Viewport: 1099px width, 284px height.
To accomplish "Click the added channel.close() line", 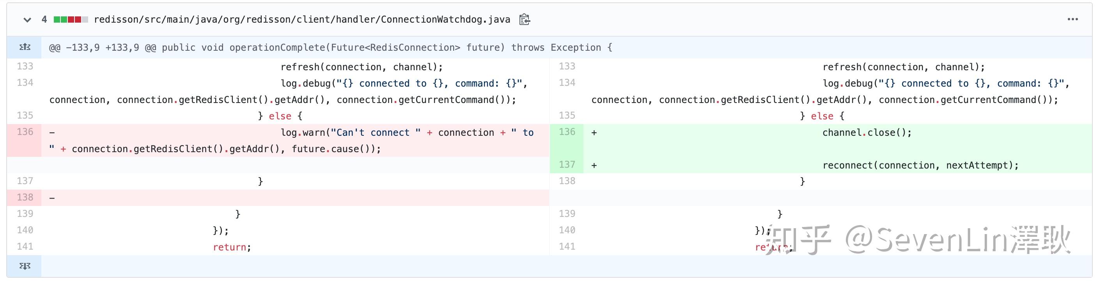I will click(867, 133).
